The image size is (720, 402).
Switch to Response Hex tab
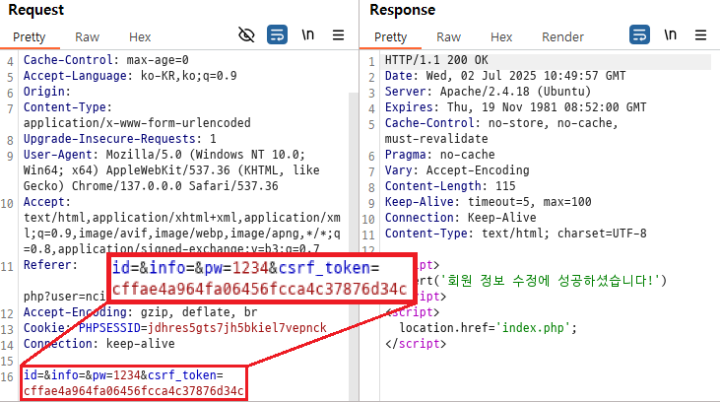tap(501, 37)
